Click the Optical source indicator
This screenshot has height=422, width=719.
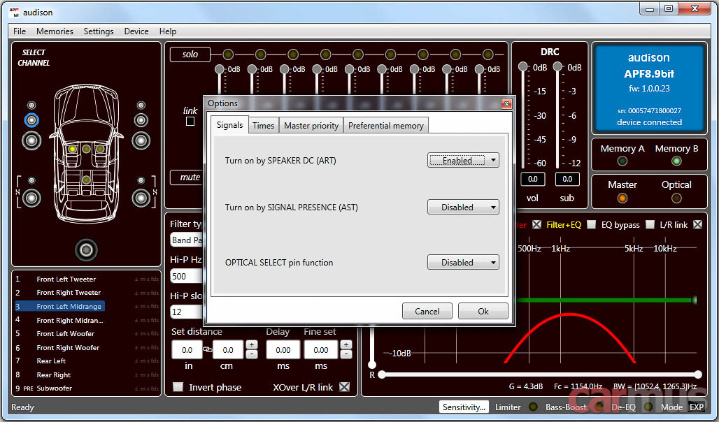point(676,198)
